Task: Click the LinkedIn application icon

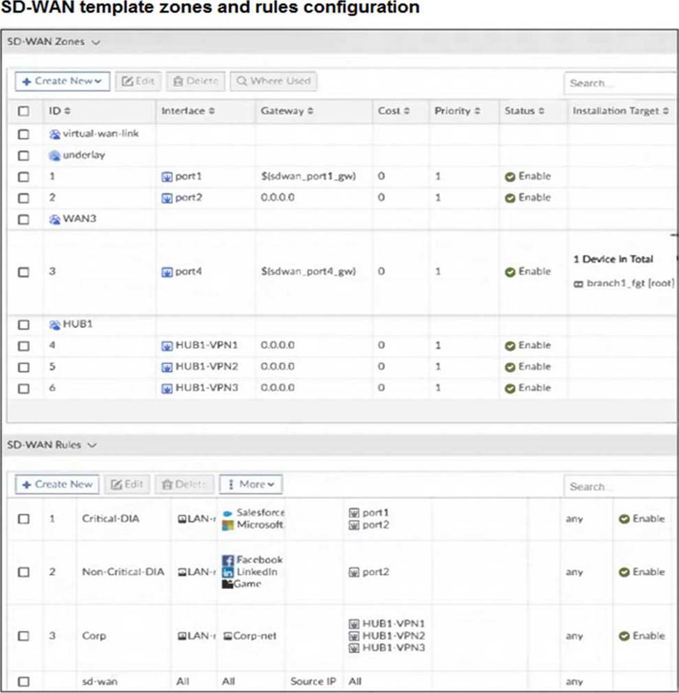Action: (227, 572)
